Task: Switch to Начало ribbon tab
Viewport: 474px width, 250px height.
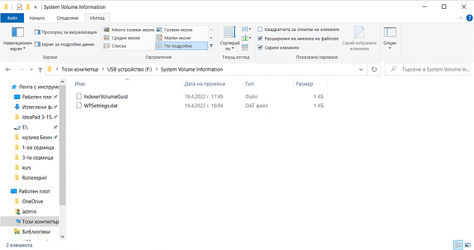Action: (37, 18)
